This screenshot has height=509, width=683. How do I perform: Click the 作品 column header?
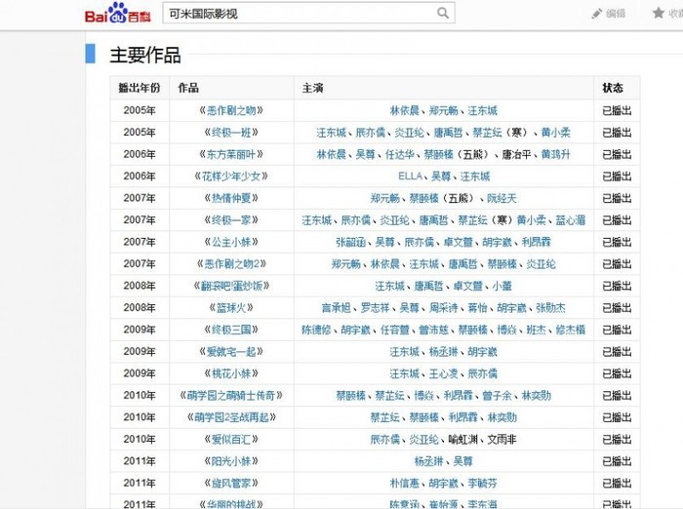188,88
